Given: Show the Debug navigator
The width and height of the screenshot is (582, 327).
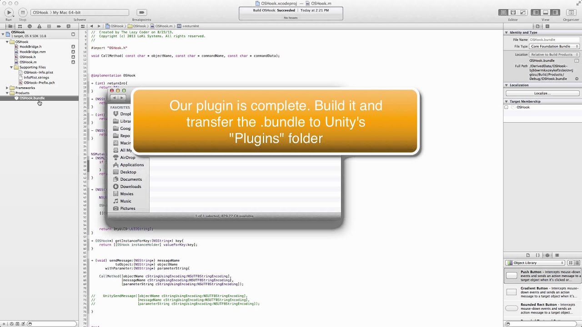Looking at the screenshot, I should (x=49, y=26).
